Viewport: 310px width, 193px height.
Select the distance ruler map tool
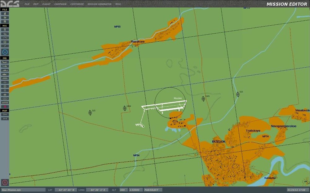point(5,119)
